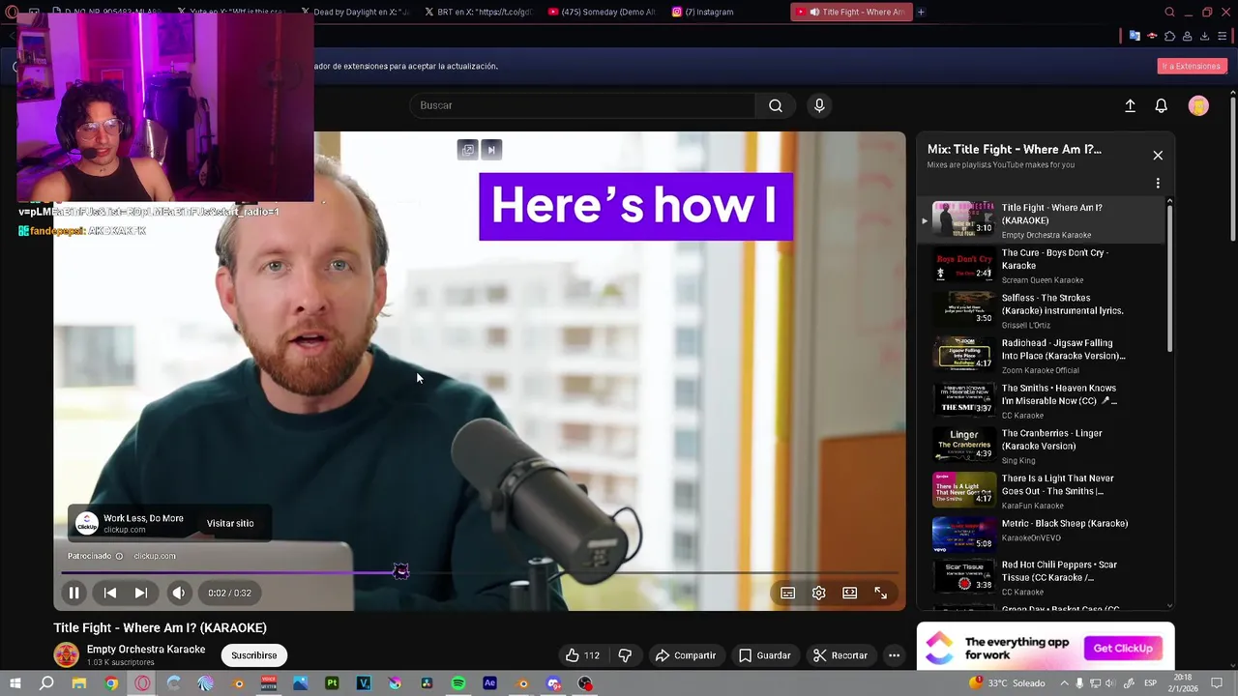Open browser tab search icon
This screenshot has height=696, width=1238.
(1169, 12)
